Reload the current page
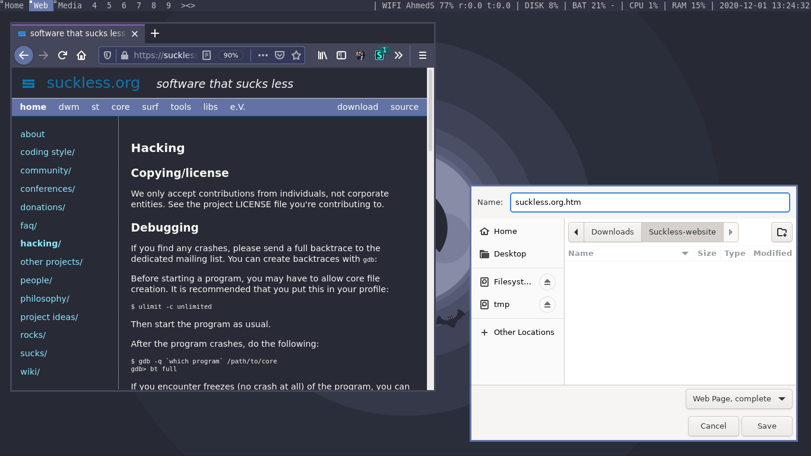The image size is (811, 456). [x=62, y=55]
